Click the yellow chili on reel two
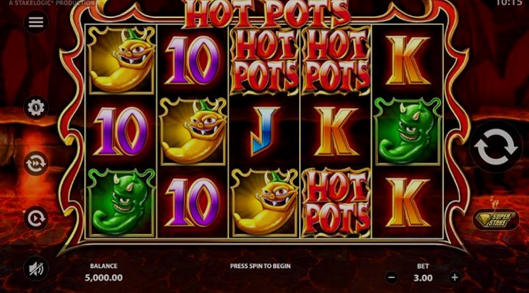The height and width of the screenshot is (293, 529). (193, 132)
